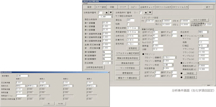
Task: Click the マーク印字設定 button
Action: (127, 68)
